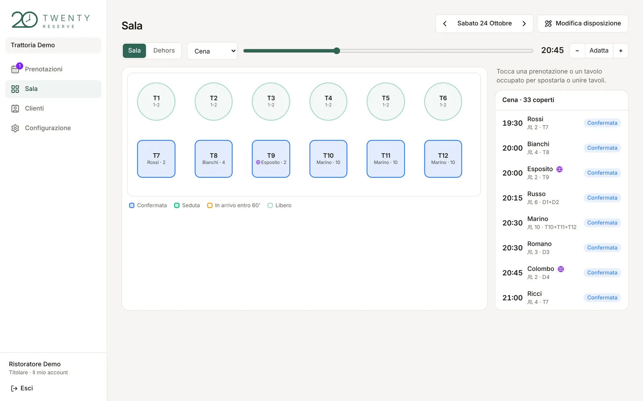Screen dimensions: 643x401
Task: Select table T7 booked by Rossi
Action: pyautogui.click(x=156, y=159)
